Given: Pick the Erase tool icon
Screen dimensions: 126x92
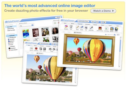Looking at the screenshot, I should point(82,27).
